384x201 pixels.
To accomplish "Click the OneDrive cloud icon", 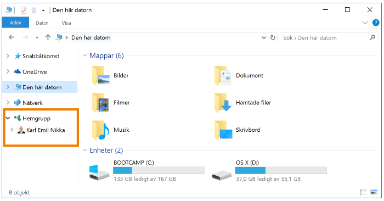I will pyautogui.click(x=18, y=71).
